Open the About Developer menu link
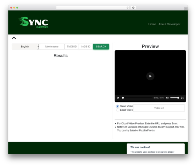The height and width of the screenshot is (166, 196). (169, 24)
